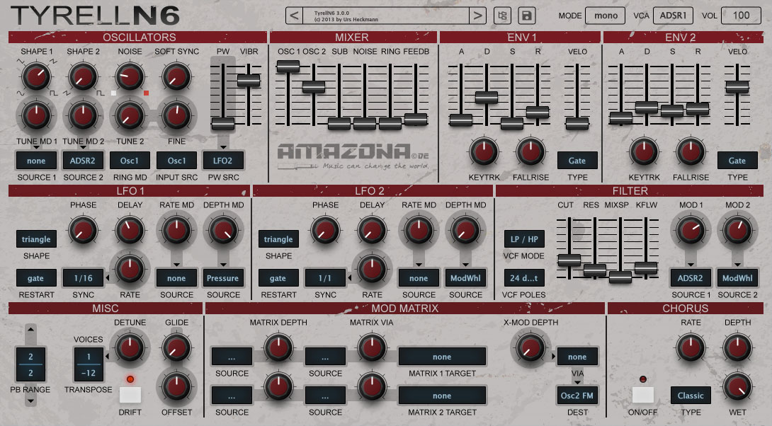The height and width of the screenshot is (426, 772).
Task: Click the preset name display TyrellN6 3.0.0
Action: coord(385,16)
